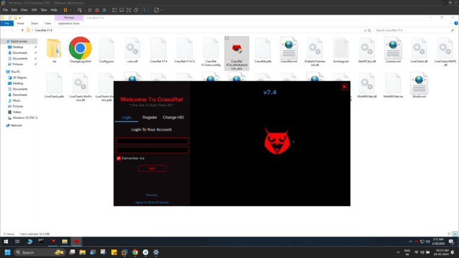Screen dimensions: 459x258
Task: Click the Search CraxsRat V7.4 box
Action: (414, 30)
